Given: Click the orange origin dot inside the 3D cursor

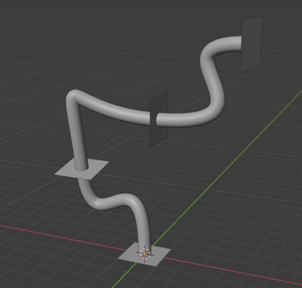Looking at the screenshot, I should click(x=145, y=254).
